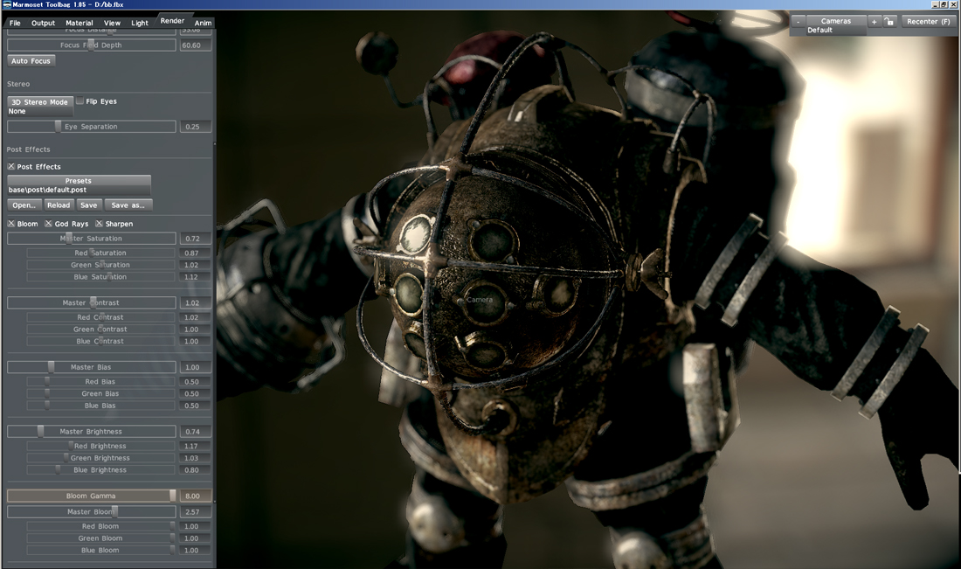
Task: Open the Presets dropdown
Action: tap(79, 185)
